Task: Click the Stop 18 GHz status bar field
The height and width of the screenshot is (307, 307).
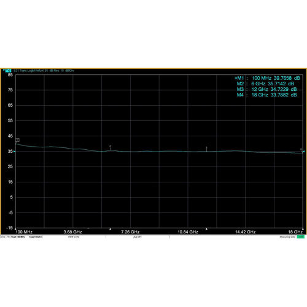Action: 36,237
